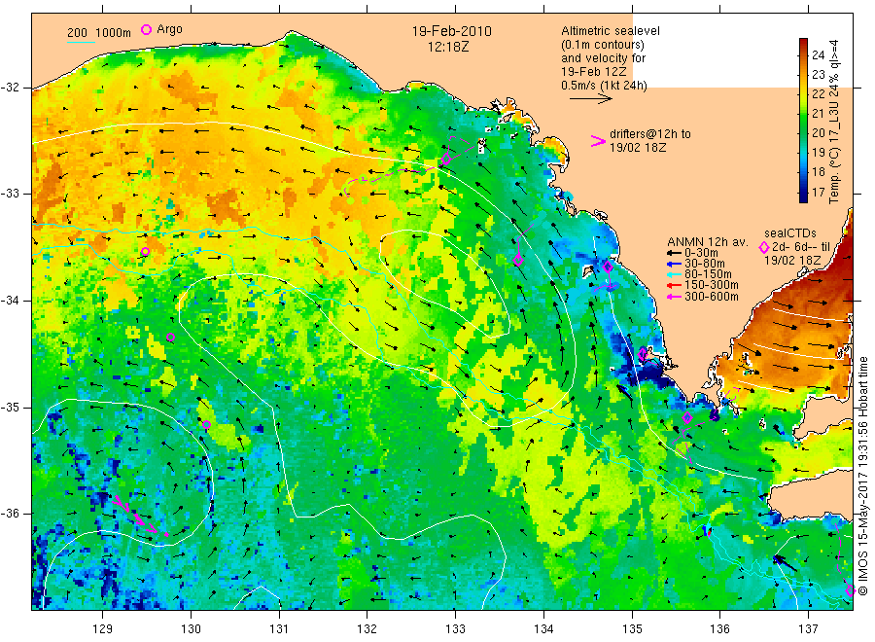Click the blue 30-80m ANMN arrow

tap(674, 264)
